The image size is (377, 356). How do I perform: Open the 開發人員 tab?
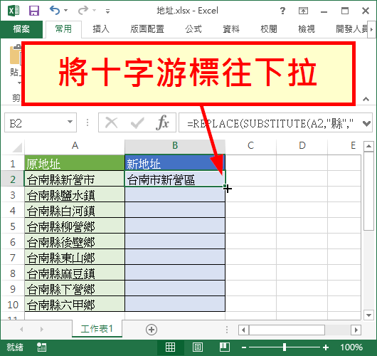[351, 29]
